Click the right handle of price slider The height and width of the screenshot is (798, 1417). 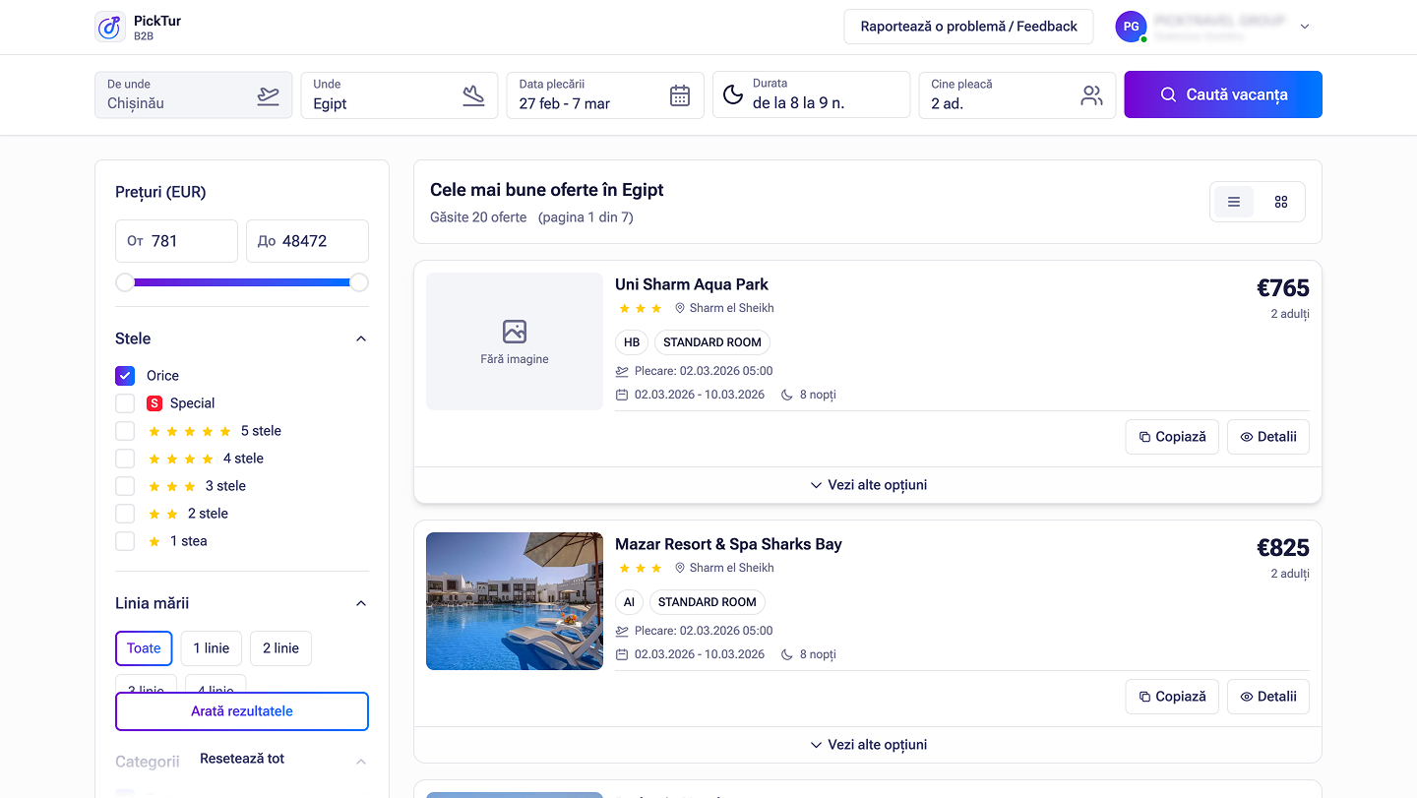pyautogui.click(x=359, y=282)
